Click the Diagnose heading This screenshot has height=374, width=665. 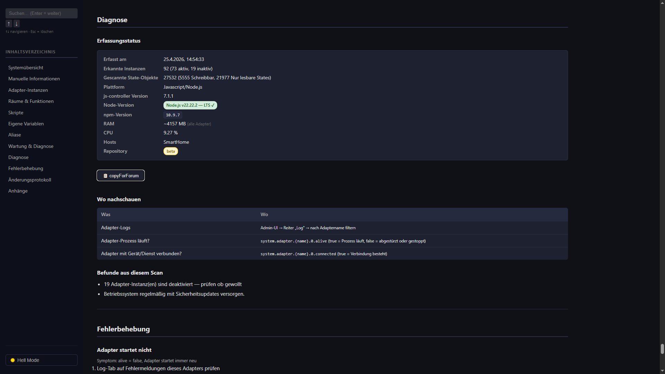112,20
